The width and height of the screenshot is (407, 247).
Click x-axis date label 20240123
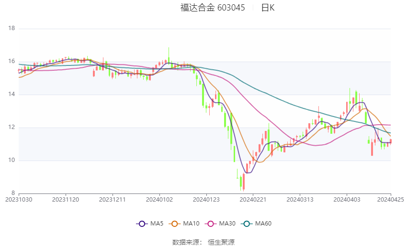pos(206,200)
